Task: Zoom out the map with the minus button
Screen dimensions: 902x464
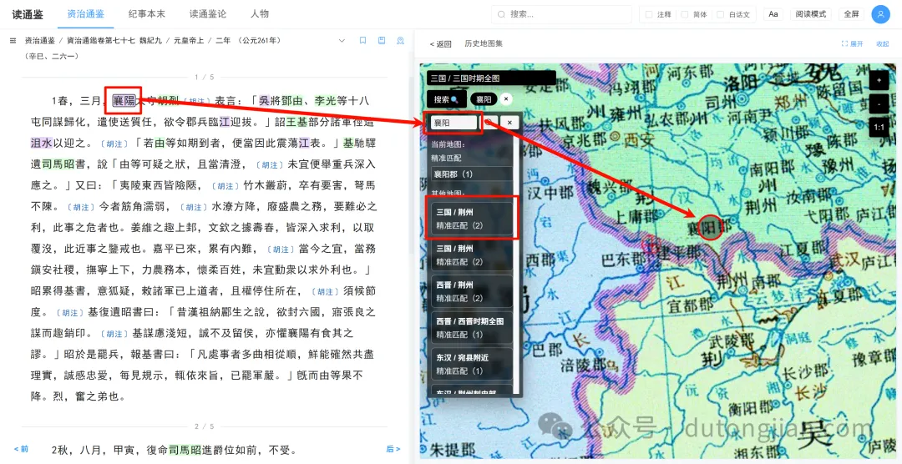Action: (x=879, y=104)
